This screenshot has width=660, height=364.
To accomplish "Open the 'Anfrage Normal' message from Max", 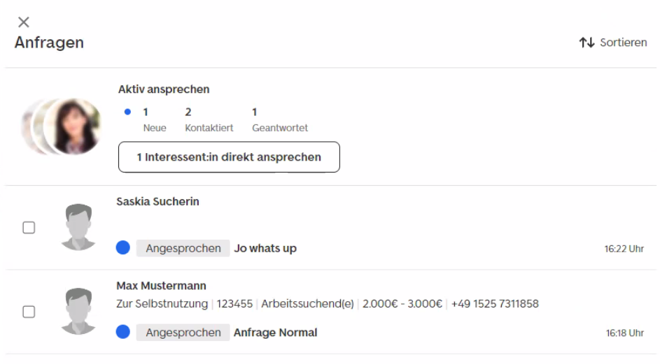I will point(276,333).
